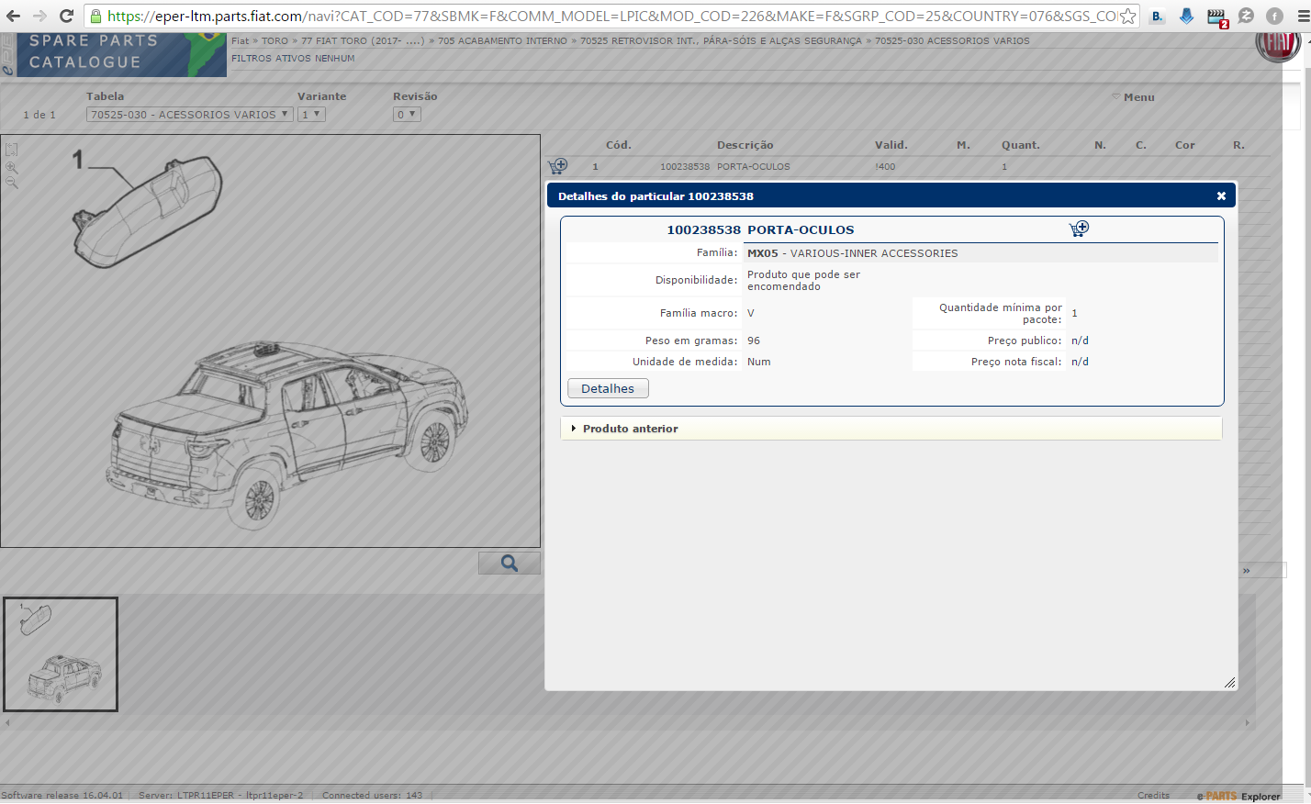
Task: Click the secure padlock icon in address bar
Action: [95, 16]
